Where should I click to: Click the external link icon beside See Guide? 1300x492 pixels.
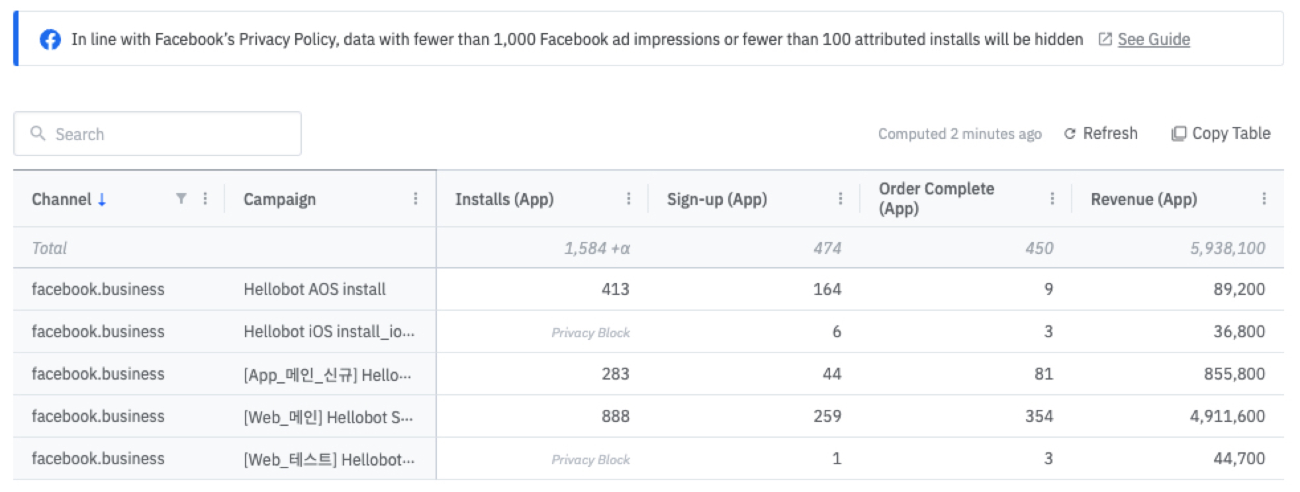[x=1105, y=40]
